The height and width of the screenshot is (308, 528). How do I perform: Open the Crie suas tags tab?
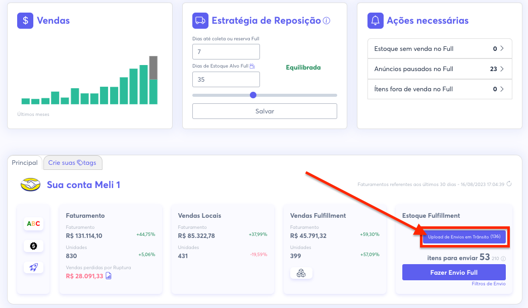[72, 163]
